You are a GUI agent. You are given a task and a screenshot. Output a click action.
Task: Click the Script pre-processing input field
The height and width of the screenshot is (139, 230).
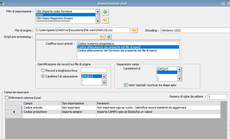click(67, 36)
